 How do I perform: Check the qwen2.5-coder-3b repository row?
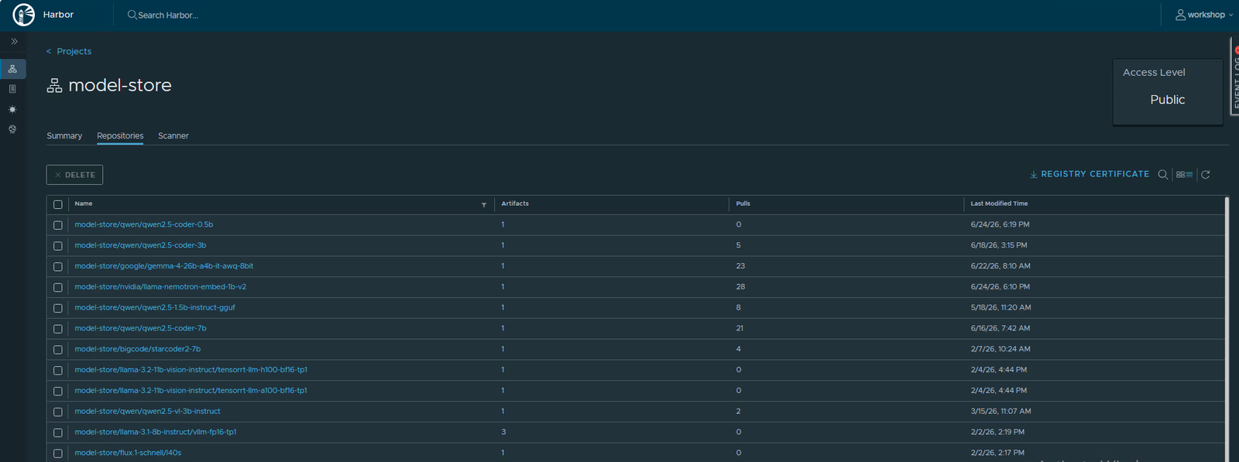[x=58, y=246]
